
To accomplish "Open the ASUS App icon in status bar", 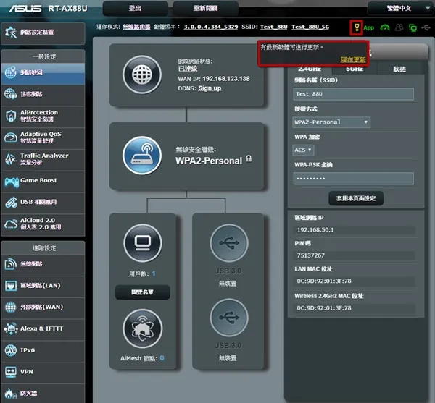I will pos(369,27).
